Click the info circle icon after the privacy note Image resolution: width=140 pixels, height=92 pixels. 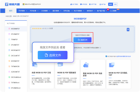pyautogui.click(x=100, y=48)
